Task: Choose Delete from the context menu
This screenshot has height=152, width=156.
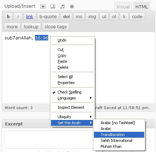Action: click(72, 67)
